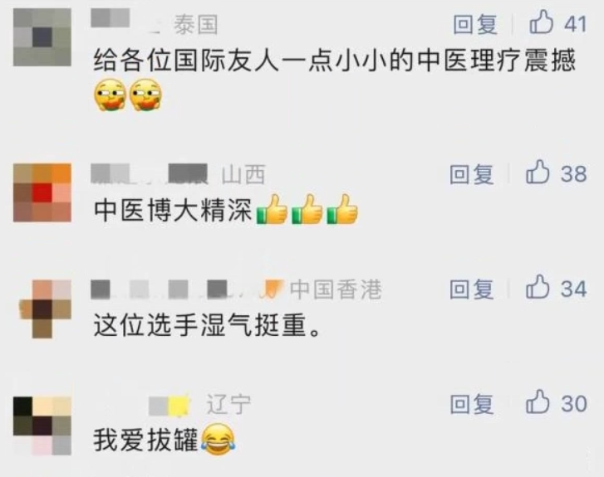Open the 中国香港 commenter's avatar
604x477 pixels.
pyautogui.click(x=45, y=309)
